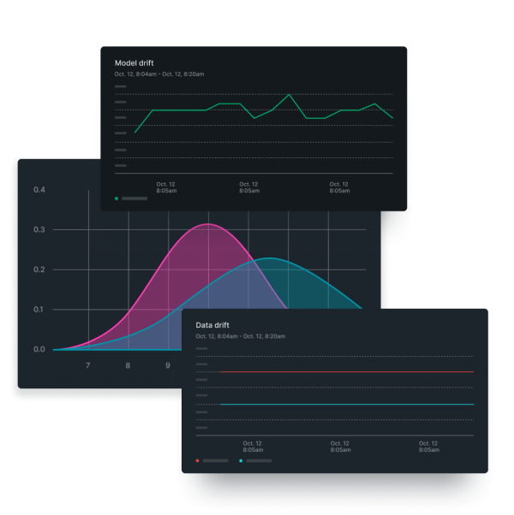Click the peak of the pink distribution curve

tap(207, 224)
